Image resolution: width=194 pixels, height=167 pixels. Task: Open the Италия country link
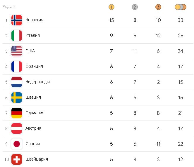click(32, 35)
